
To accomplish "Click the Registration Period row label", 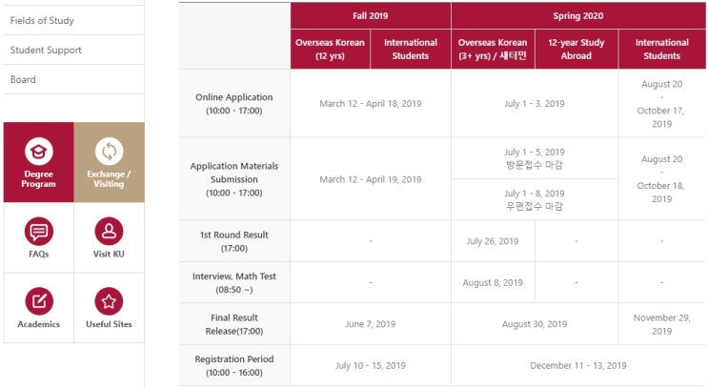I will (233, 365).
